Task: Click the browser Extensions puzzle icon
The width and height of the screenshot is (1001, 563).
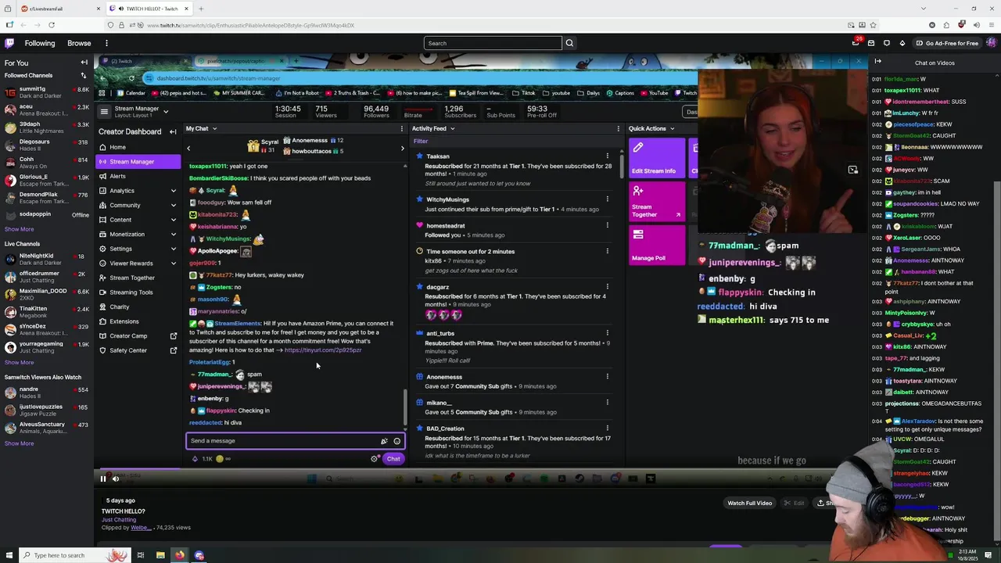Action: [946, 25]
